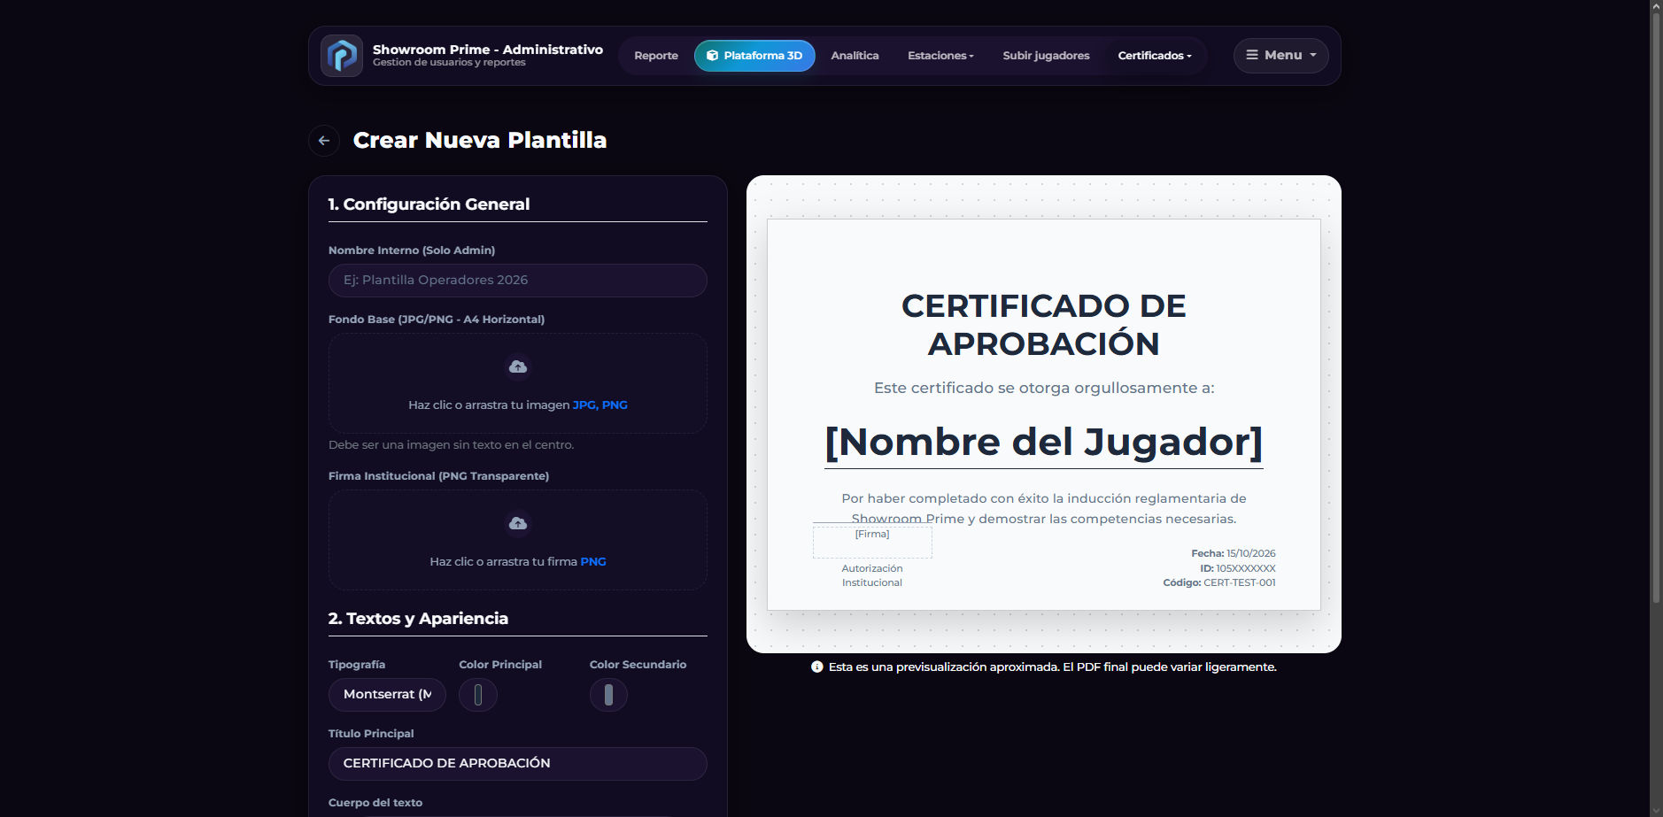Click the PNG link in signature upload area
Viewport: 1663px width, 817px height.
[x=593, y=561]
